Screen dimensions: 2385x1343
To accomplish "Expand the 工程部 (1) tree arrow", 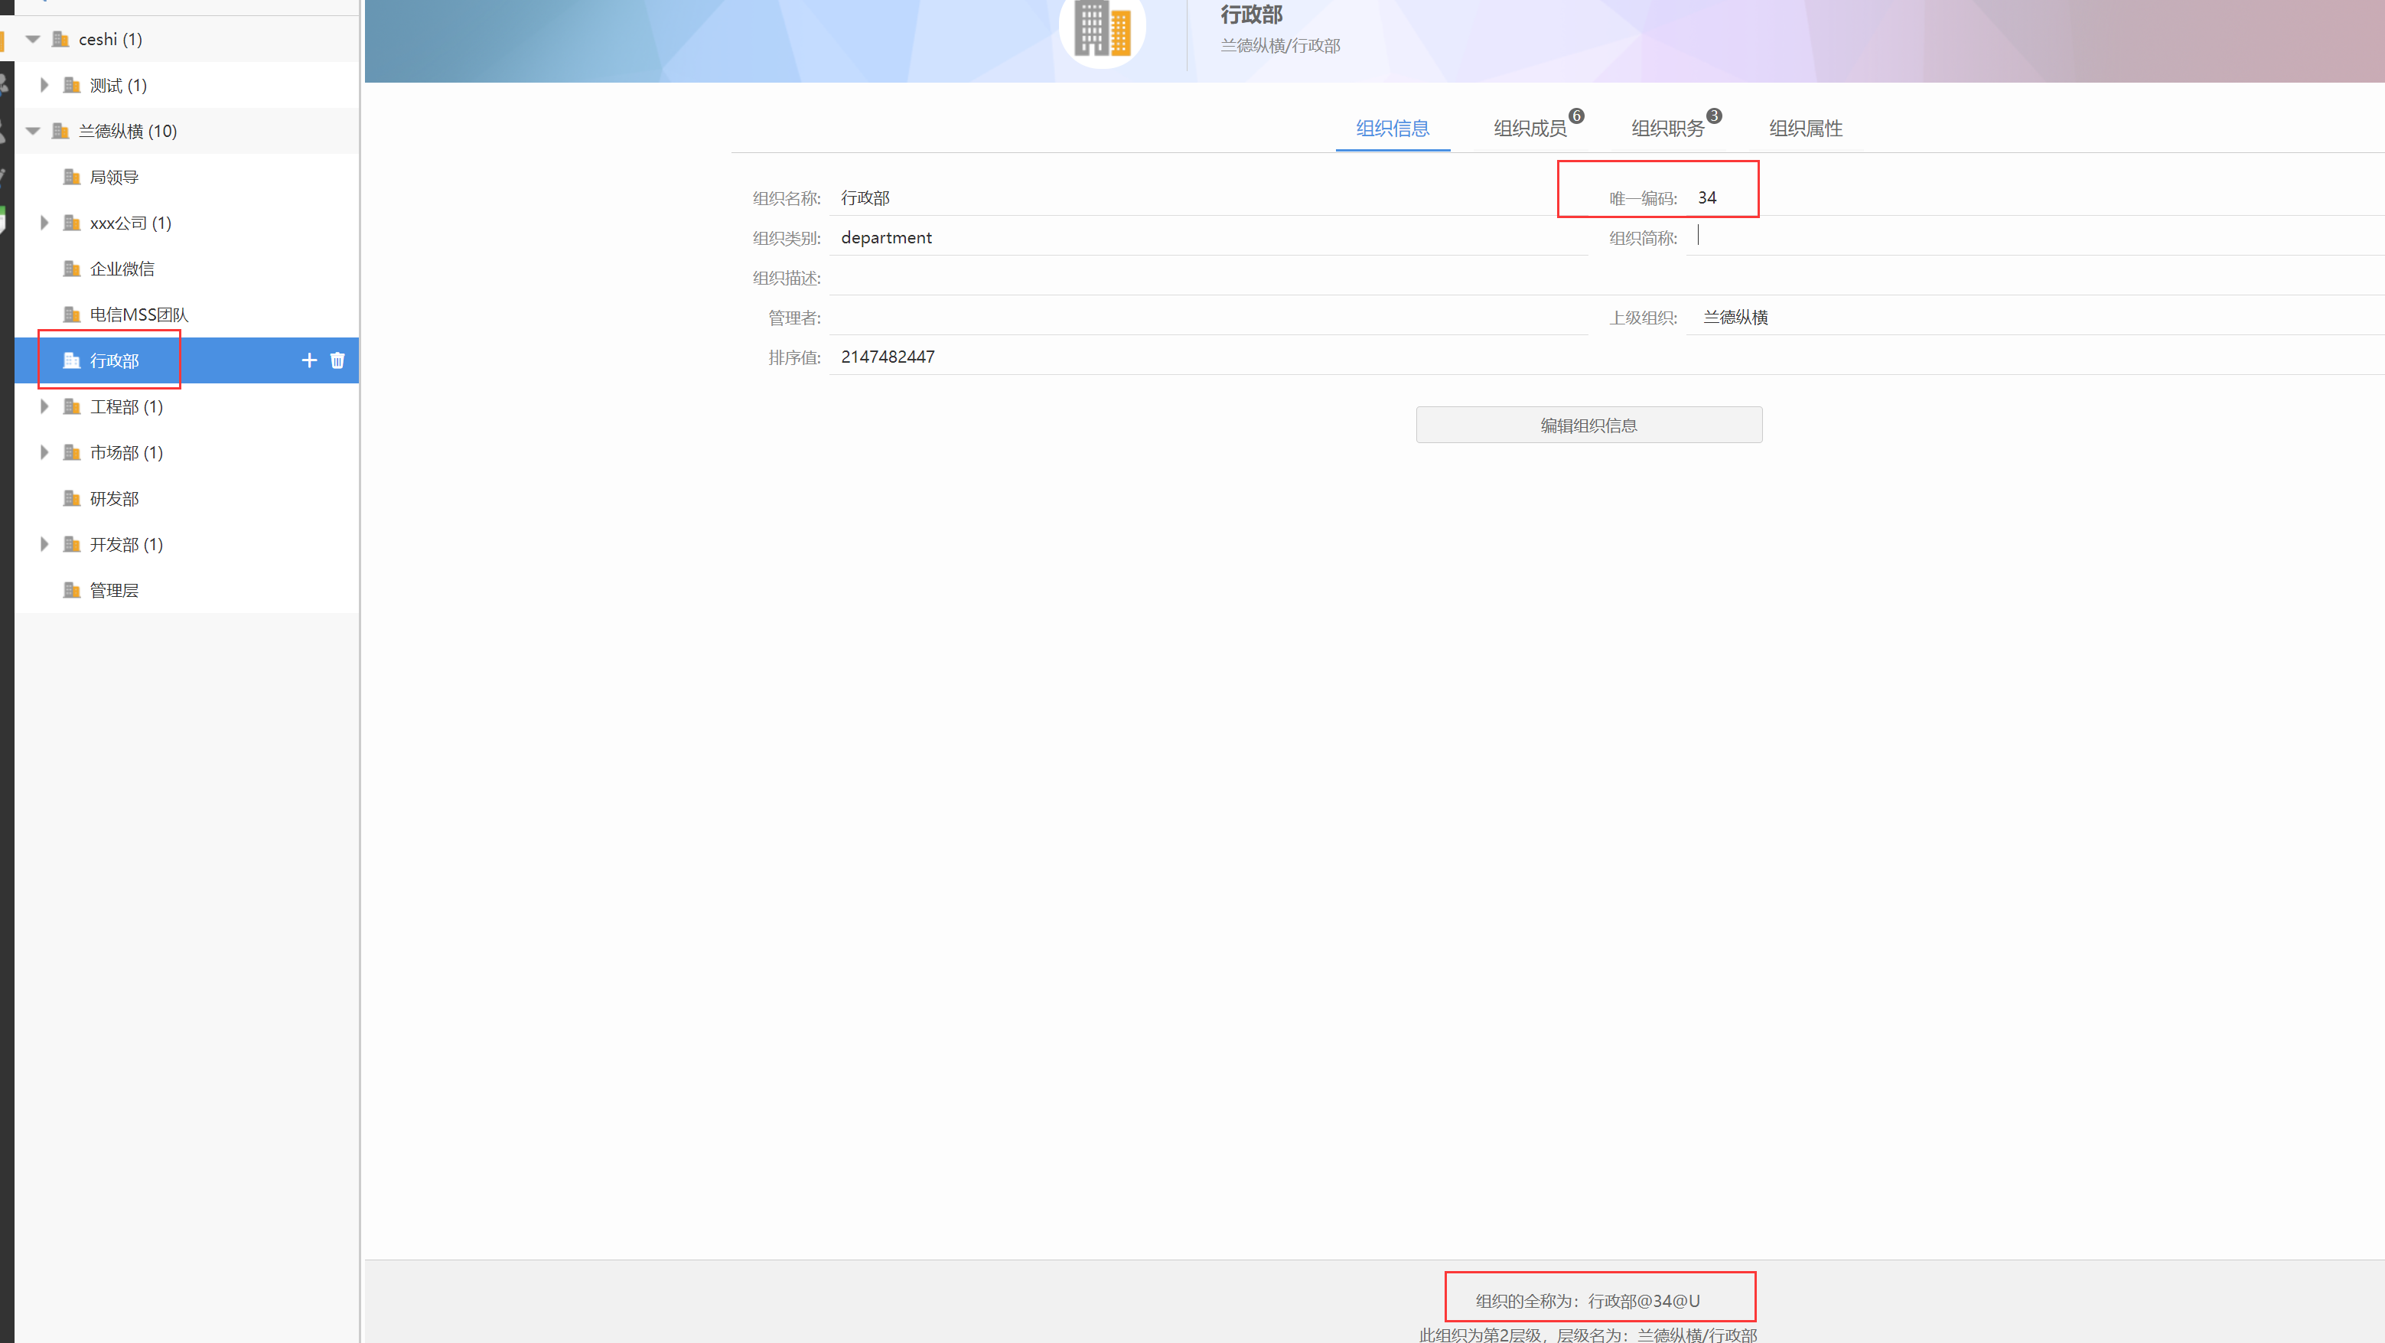I will (x=44, y=406).
